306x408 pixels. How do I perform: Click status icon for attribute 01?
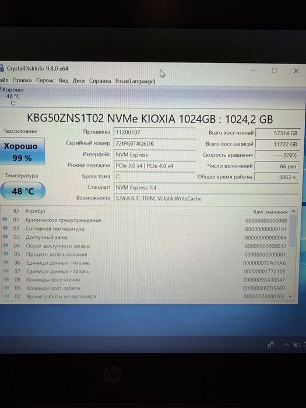(x=5, y=220)
